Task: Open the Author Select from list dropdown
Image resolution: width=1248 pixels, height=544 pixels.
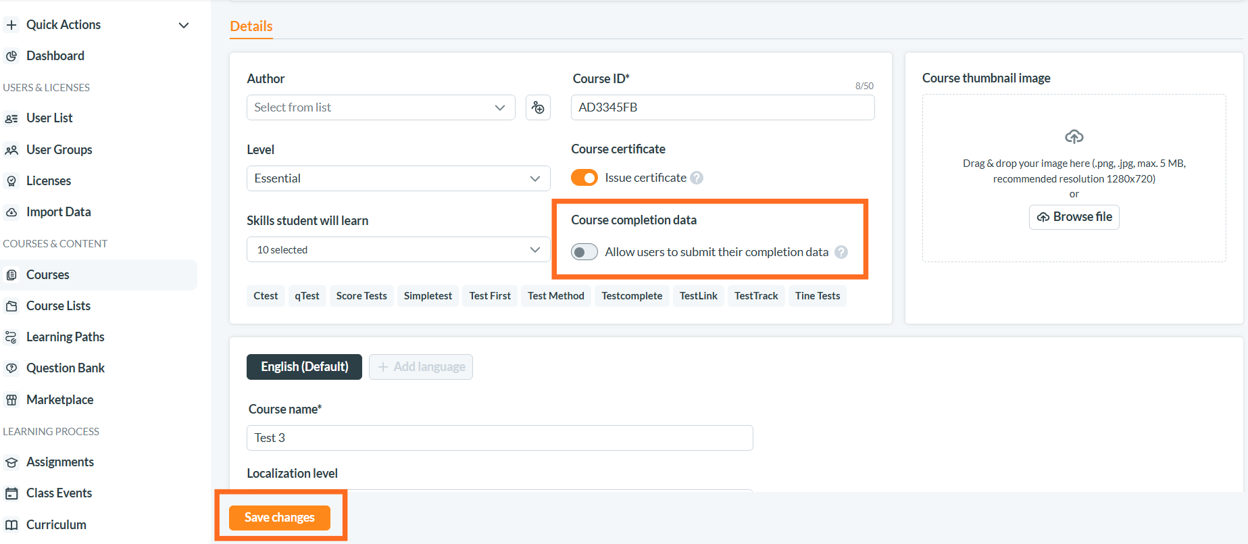Action: [x=380, y=107]
